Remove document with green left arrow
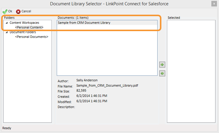This screenshot has height=133, width=219. click(x=162, y=73)
